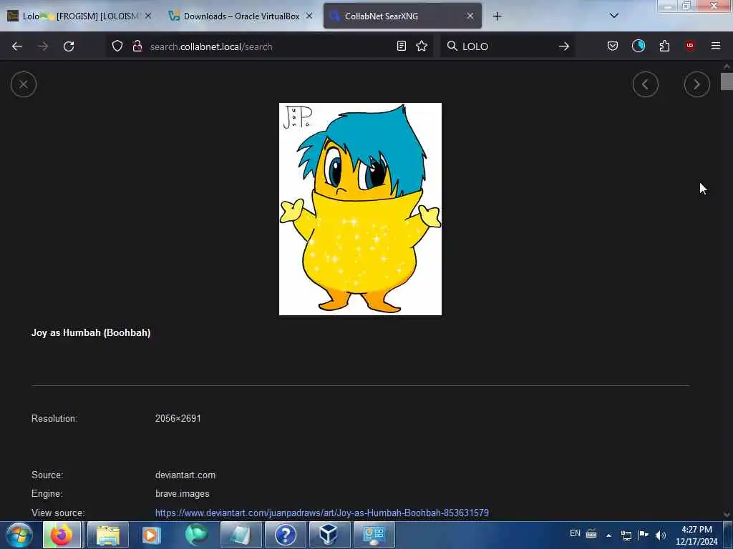The image size is (733, 549).
Task: Show hidden system tray icons
Action: 608,535
